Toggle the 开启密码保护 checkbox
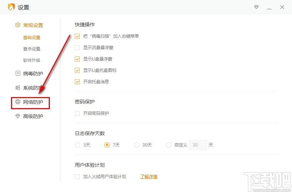Image resolution: width=292 pixels, height=192 pixels. tap(77, 113)
